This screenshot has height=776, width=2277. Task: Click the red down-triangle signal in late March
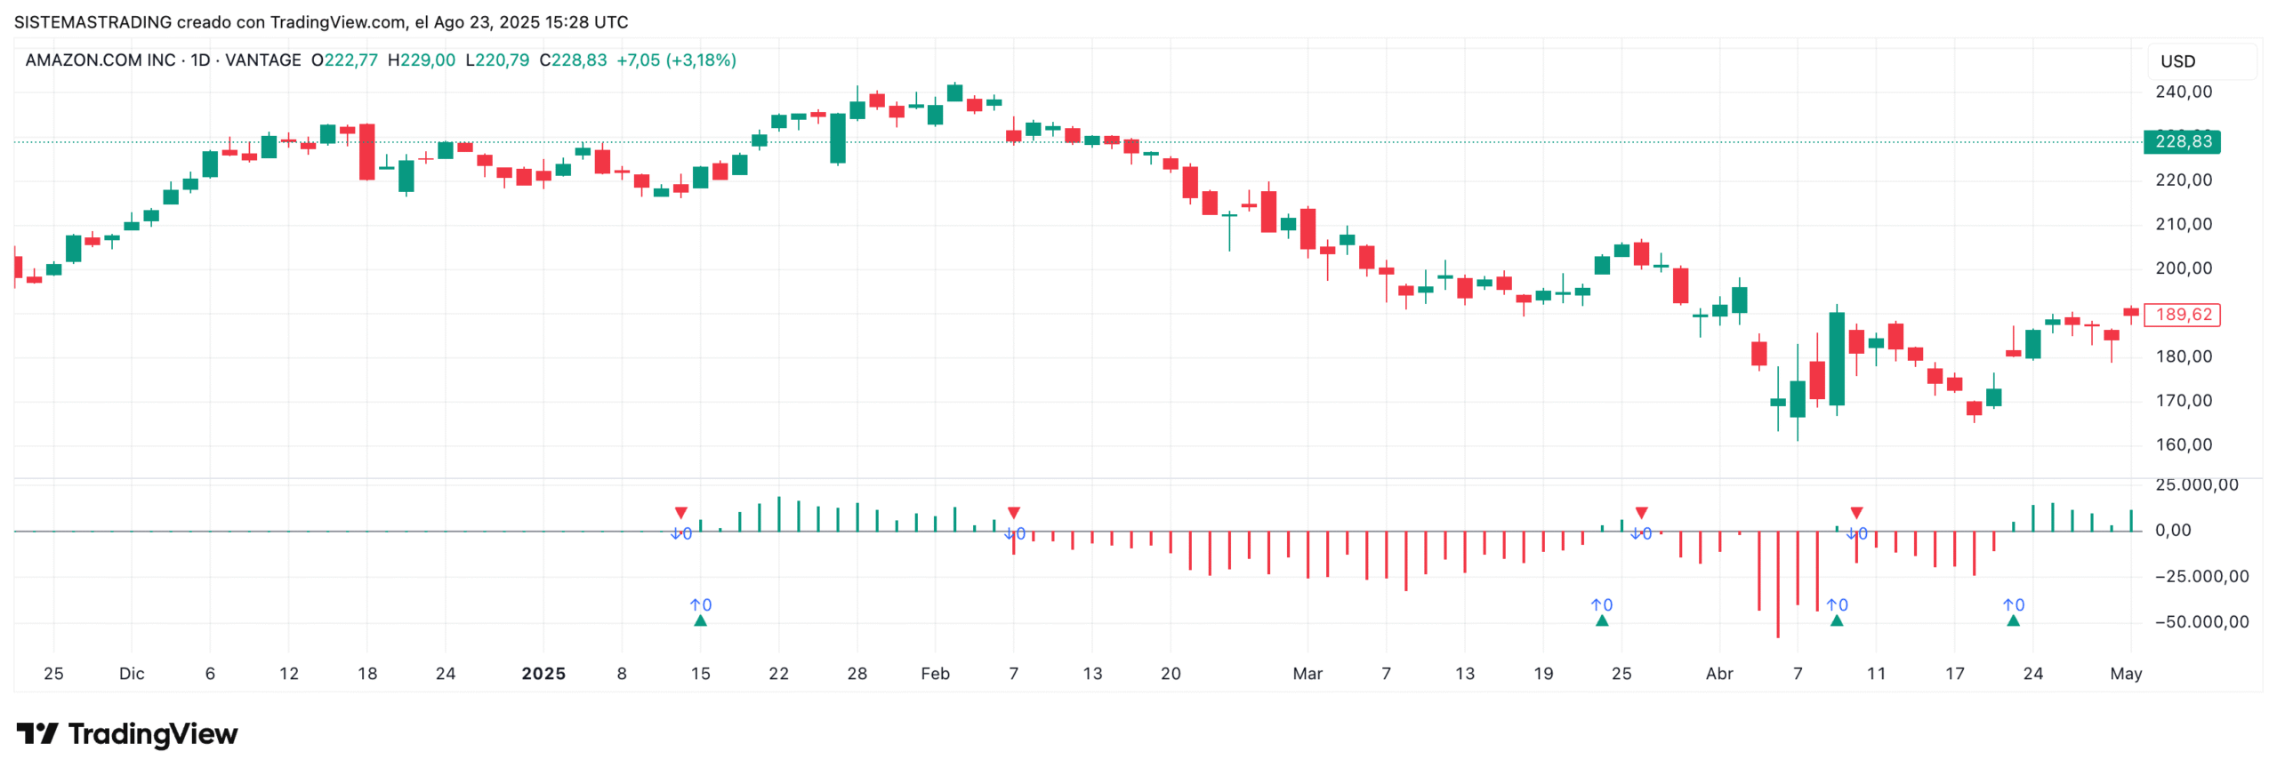[x=1641, y=513]
